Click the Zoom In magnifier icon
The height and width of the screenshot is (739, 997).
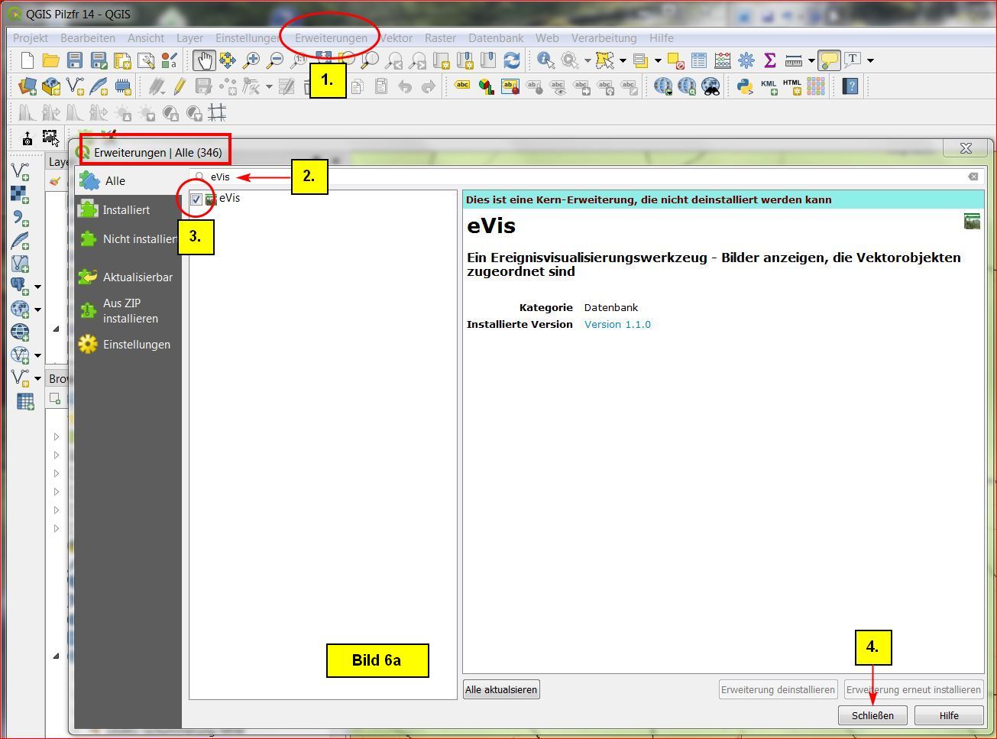coord(251,60)
